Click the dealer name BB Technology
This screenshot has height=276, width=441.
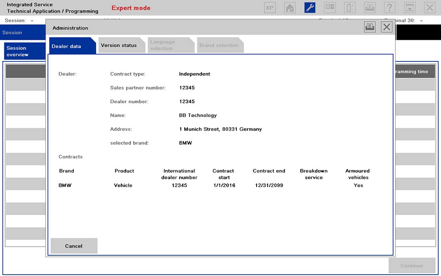198,115
